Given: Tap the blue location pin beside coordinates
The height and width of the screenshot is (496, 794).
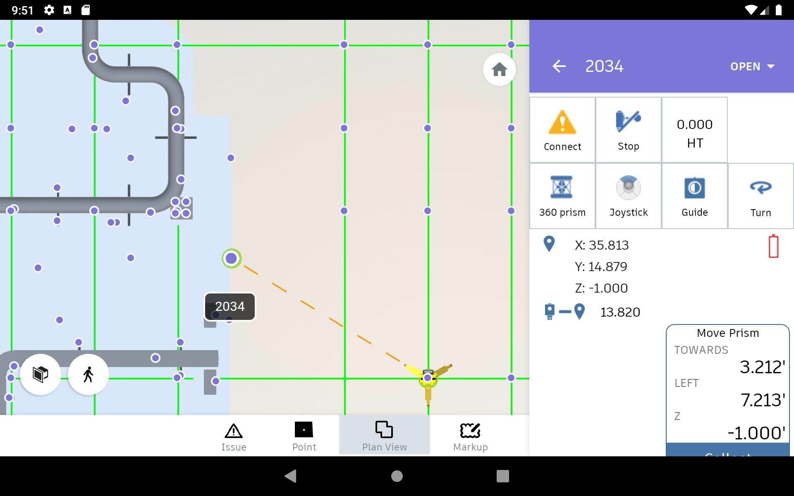Looking at the screenshot, I should pyautogui.click(x=549, y=244).
